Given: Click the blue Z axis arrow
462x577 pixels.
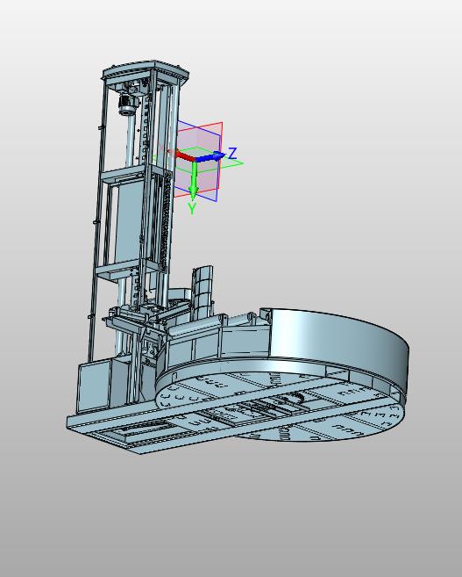Looking at the screenshot, I should pos(210,157).
